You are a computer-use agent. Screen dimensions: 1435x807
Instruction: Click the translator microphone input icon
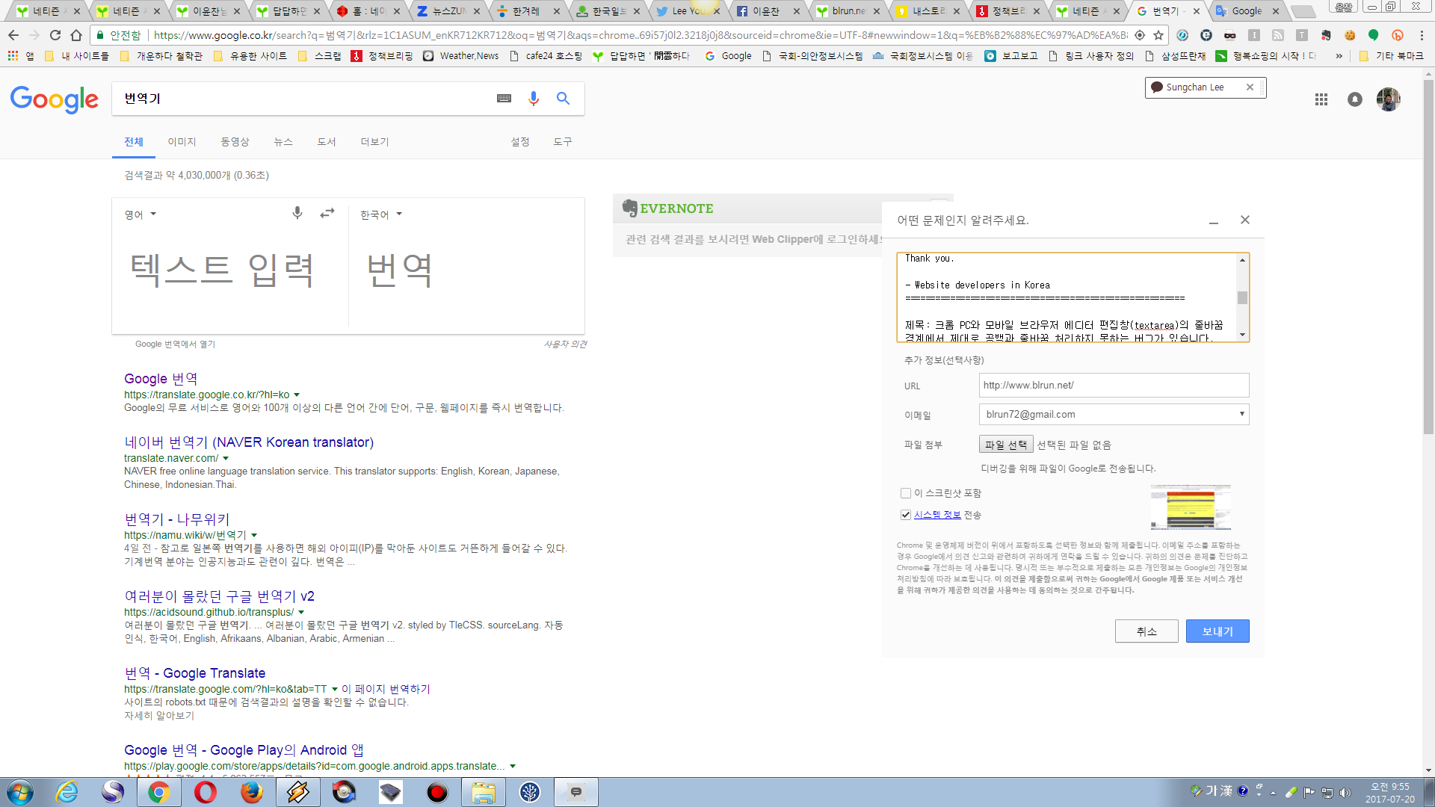coord(297,213)
